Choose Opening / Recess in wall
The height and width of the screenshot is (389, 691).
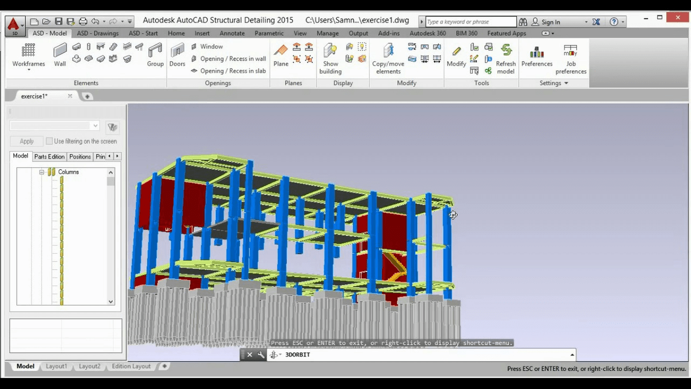228,59
